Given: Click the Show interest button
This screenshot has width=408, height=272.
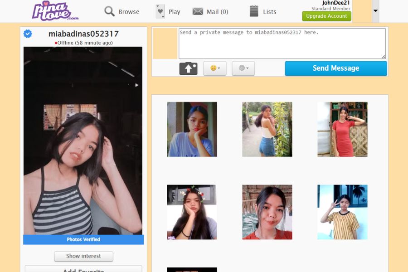Looking at the screenshot, I should tap(83, 256).
